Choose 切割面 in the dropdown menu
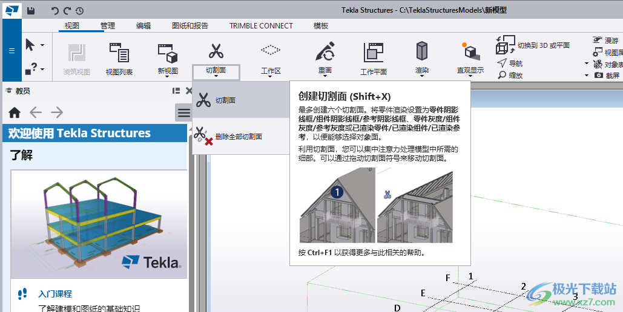Screen dimensions: 623x312 241,100
